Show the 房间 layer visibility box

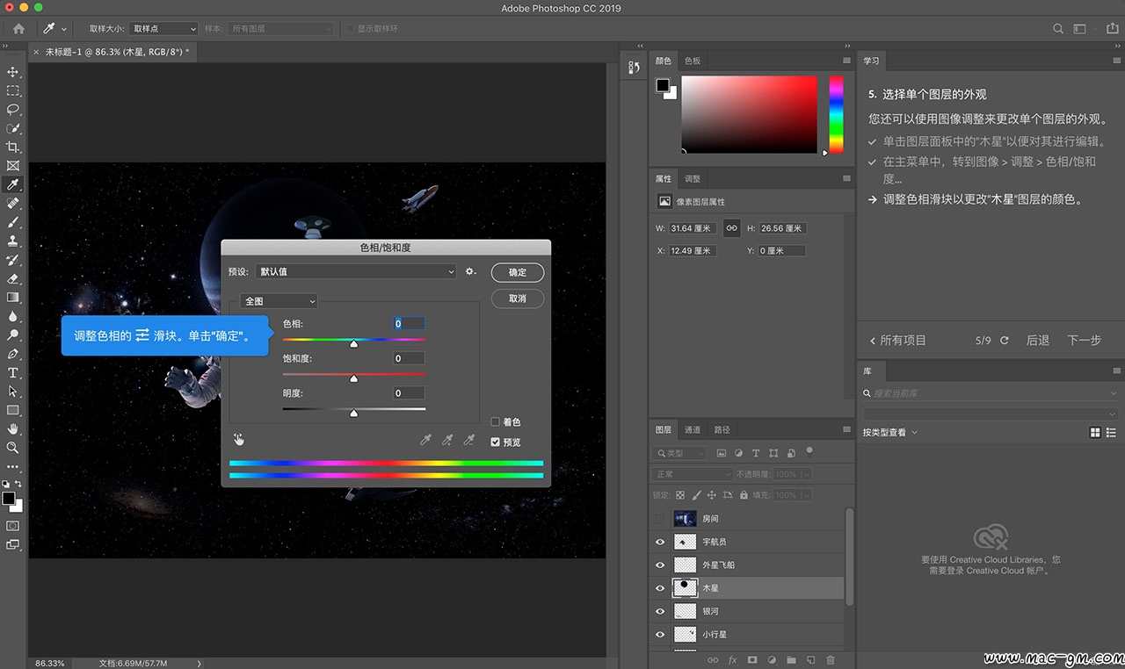click(x=660, y=519)
